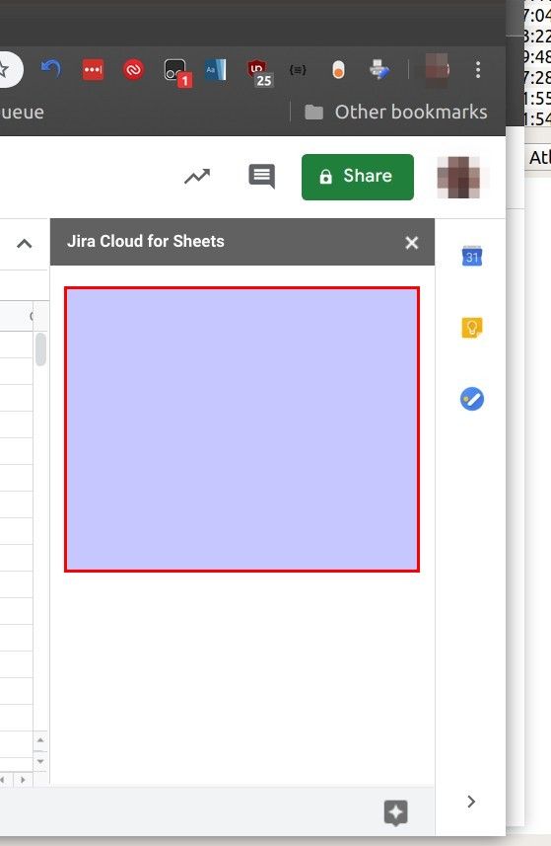Click the blue undo arrow extension icon

point(51,69)
